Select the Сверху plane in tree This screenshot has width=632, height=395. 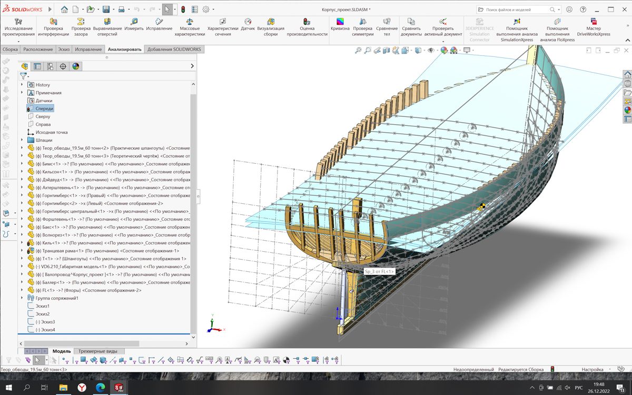pos(43,116)
